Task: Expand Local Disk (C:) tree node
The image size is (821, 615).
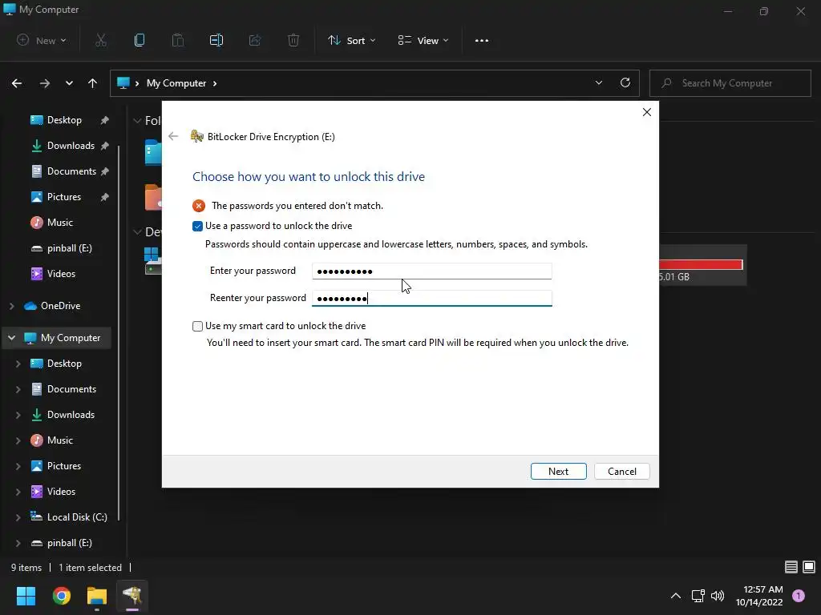Action: [18, 517]
